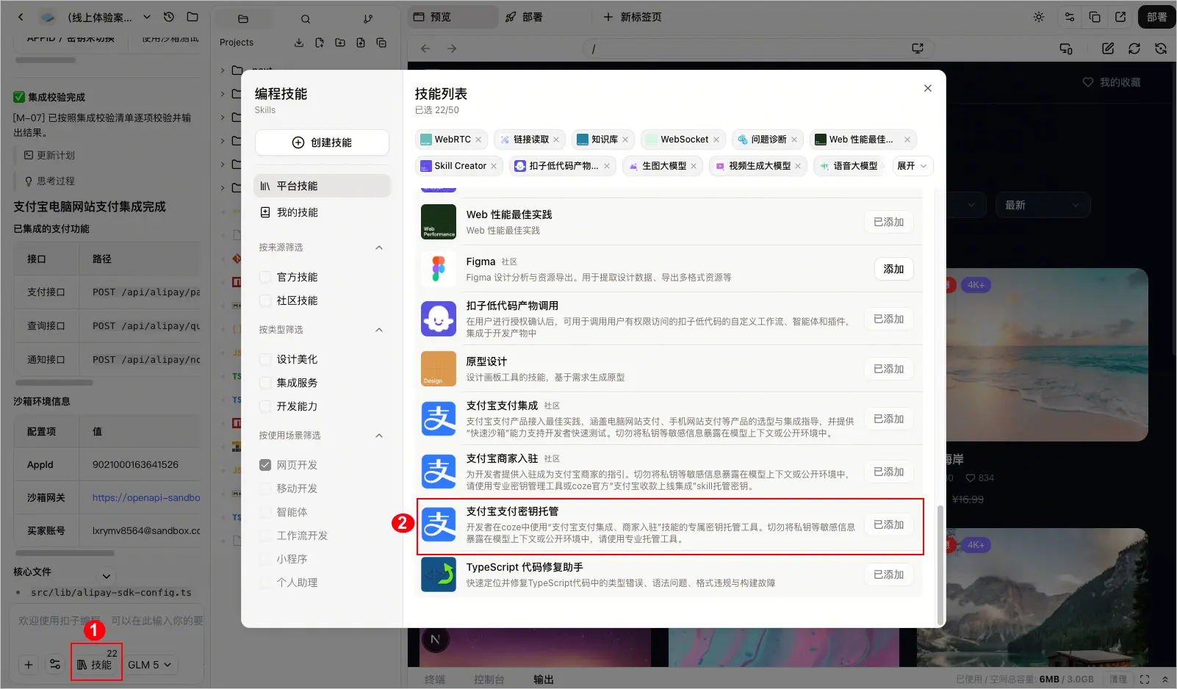Screen dimensions: 1177x689
Task: Click the horizontal scrollbar under 接口 table
Action: click(x=54, y=383)
